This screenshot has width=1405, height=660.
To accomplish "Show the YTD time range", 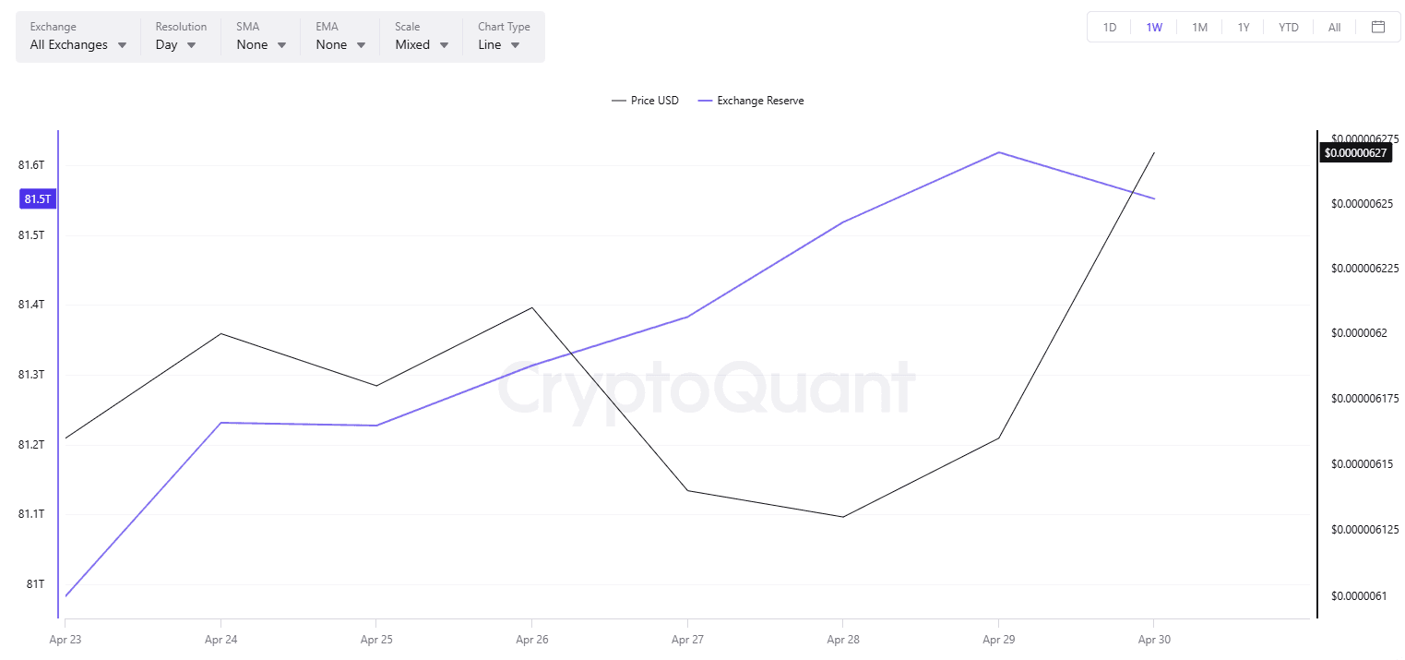I will (x=1289, y=28).
